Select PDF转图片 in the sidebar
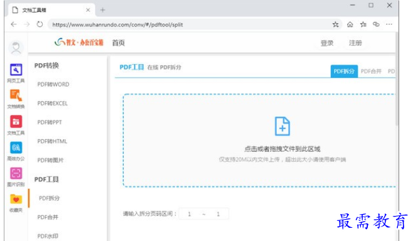This screenshot has height=241, width=413. click(x=50, y=160)
